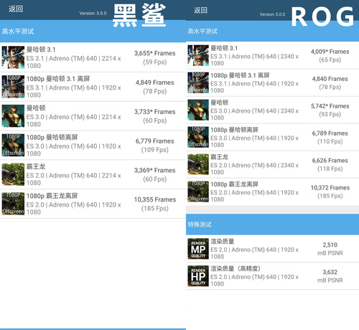Screen dimensions: 359x330
Task: Select 3,369* Frames result on 黑鲨
Action: [x=155, y=174]
